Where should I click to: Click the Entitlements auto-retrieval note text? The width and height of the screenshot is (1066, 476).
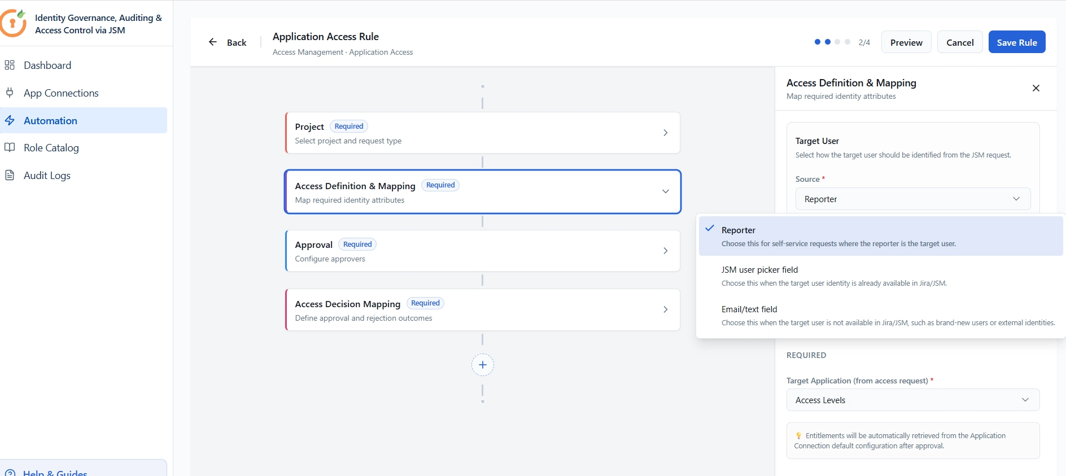901,440
